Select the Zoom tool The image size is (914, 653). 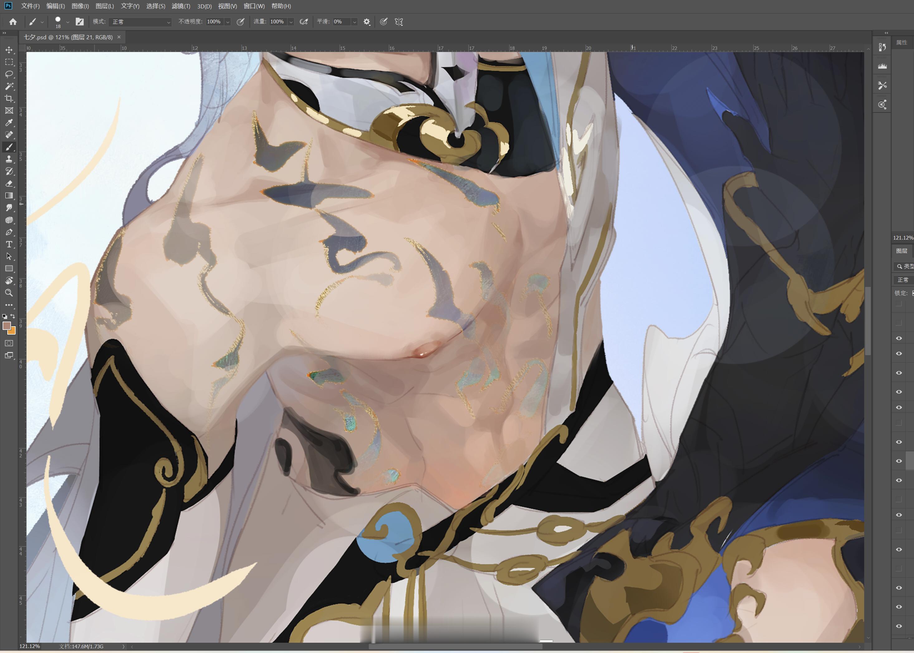[x=9, y=293]
